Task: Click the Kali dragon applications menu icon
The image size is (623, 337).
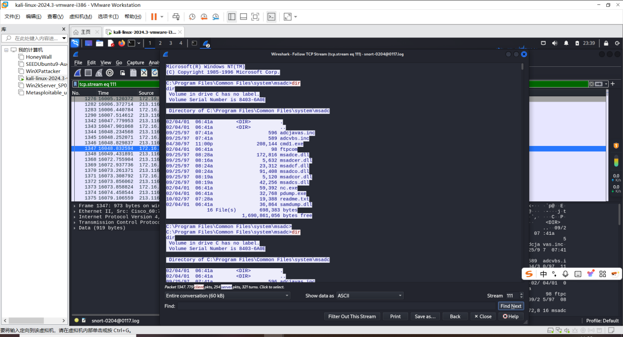Action: tap(75, 43)
